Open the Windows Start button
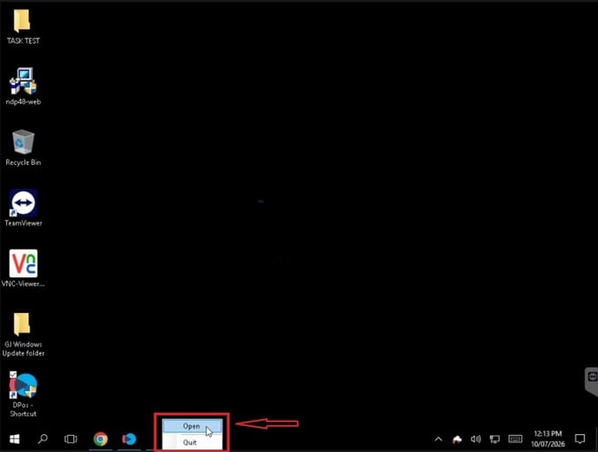 point(14,439)
